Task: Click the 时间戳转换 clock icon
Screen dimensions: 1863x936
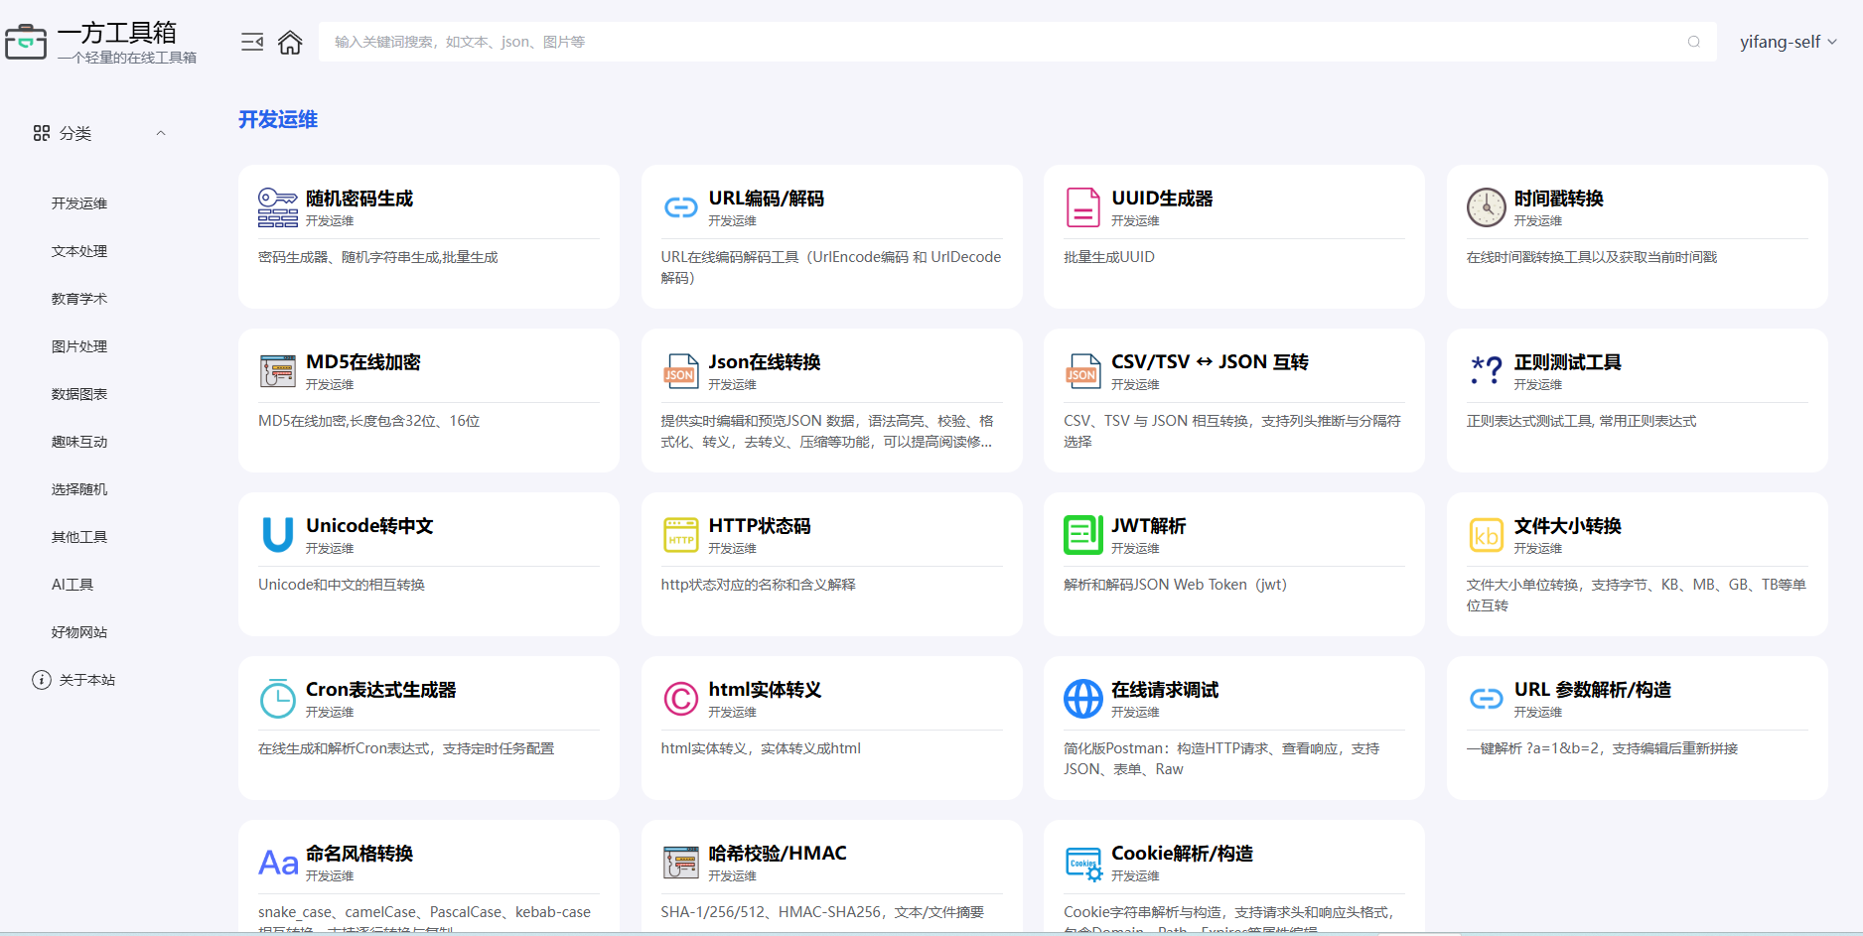Action: point(1487,207)
